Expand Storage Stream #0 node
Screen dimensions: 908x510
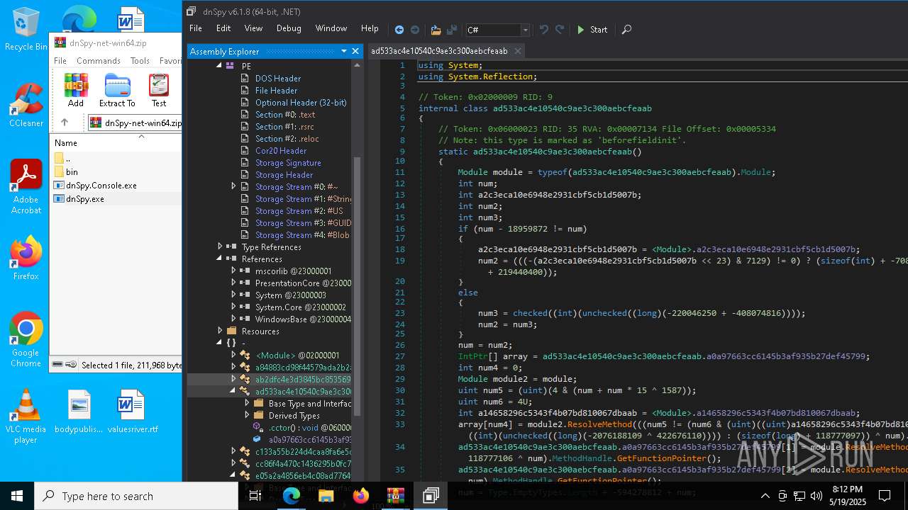(x=233, y=186)
